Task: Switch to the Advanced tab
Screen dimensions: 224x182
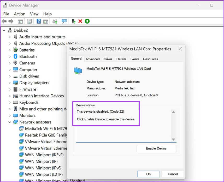Action: click(93, 59)
